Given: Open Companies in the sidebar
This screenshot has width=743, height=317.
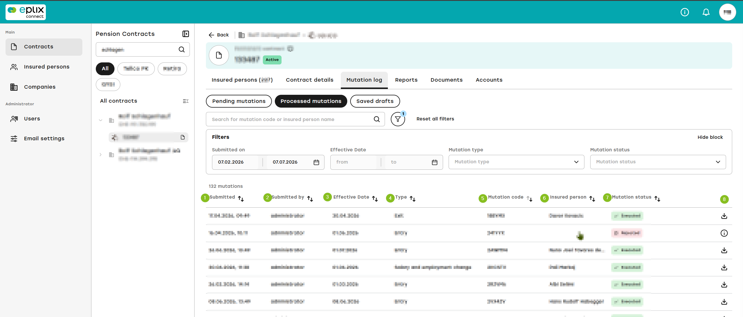Looking at the screenshot, I should pos(44,87).
